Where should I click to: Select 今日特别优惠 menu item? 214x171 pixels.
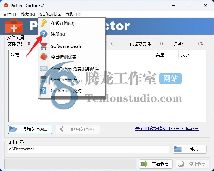point(71,57)
